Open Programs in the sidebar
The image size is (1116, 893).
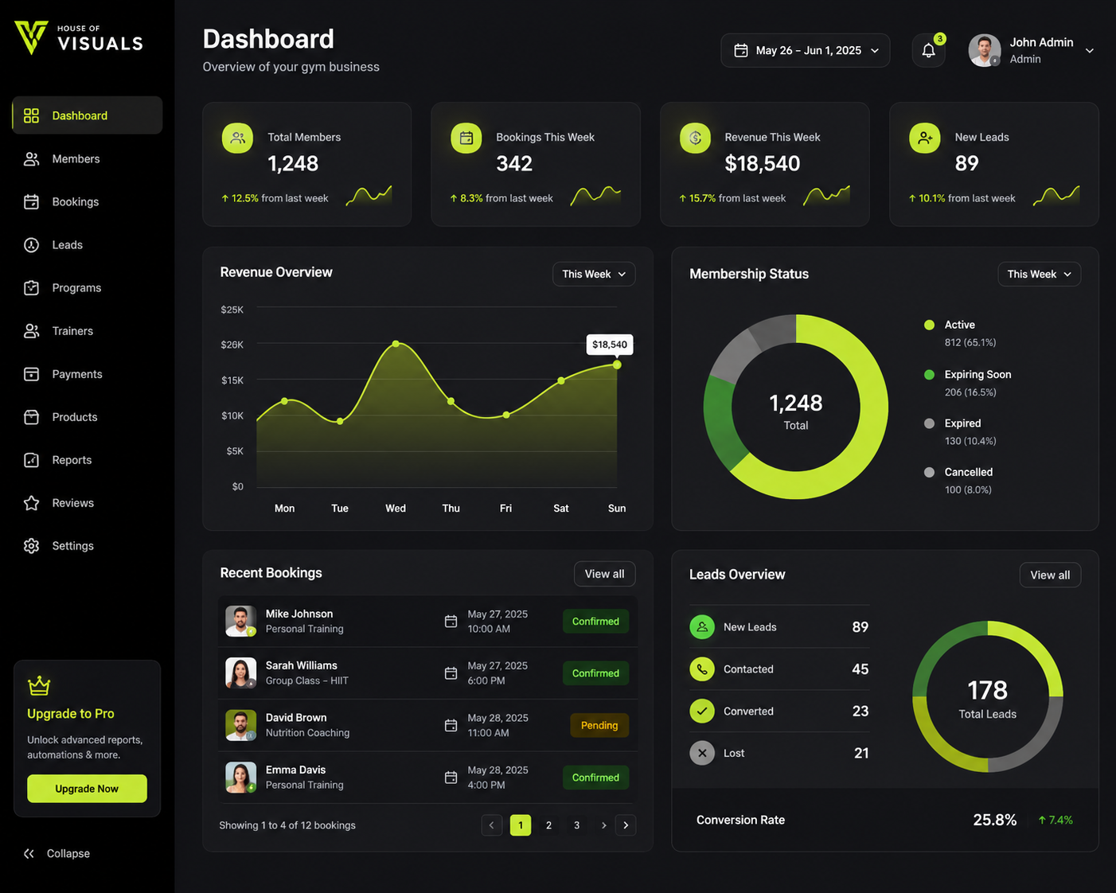point(88,288)
